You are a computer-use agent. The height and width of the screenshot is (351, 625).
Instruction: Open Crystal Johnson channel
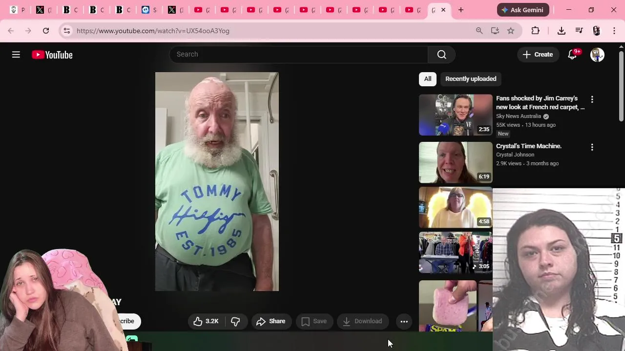point(515,155)
